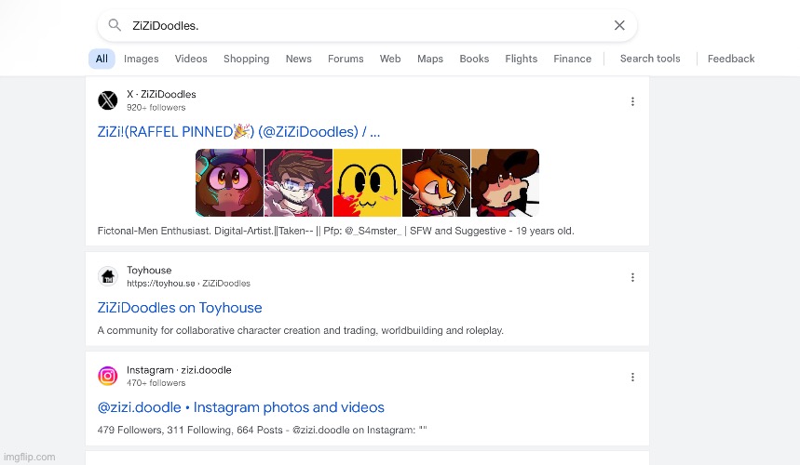Click the Toyhouse community description snippet
The width and height of the screenshot is (800, 465).
[x=301, y=330]
